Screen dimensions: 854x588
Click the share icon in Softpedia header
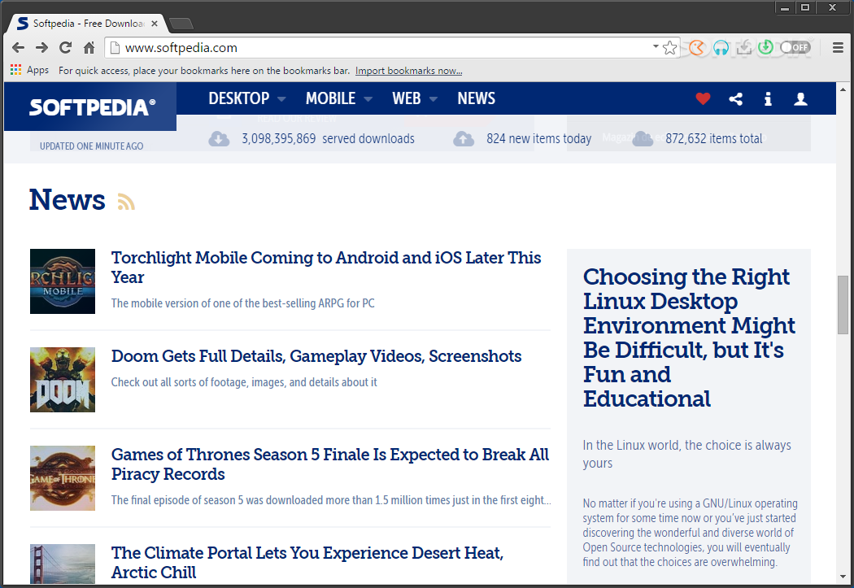point(736,98)
